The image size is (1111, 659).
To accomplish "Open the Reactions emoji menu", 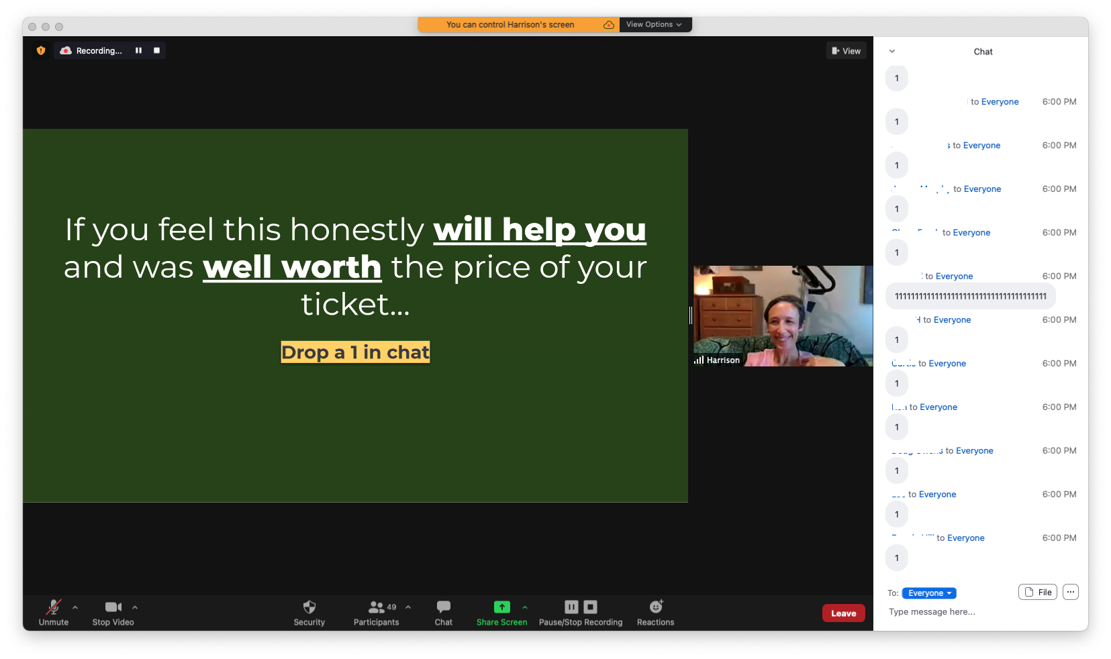I will pos(655,607).
